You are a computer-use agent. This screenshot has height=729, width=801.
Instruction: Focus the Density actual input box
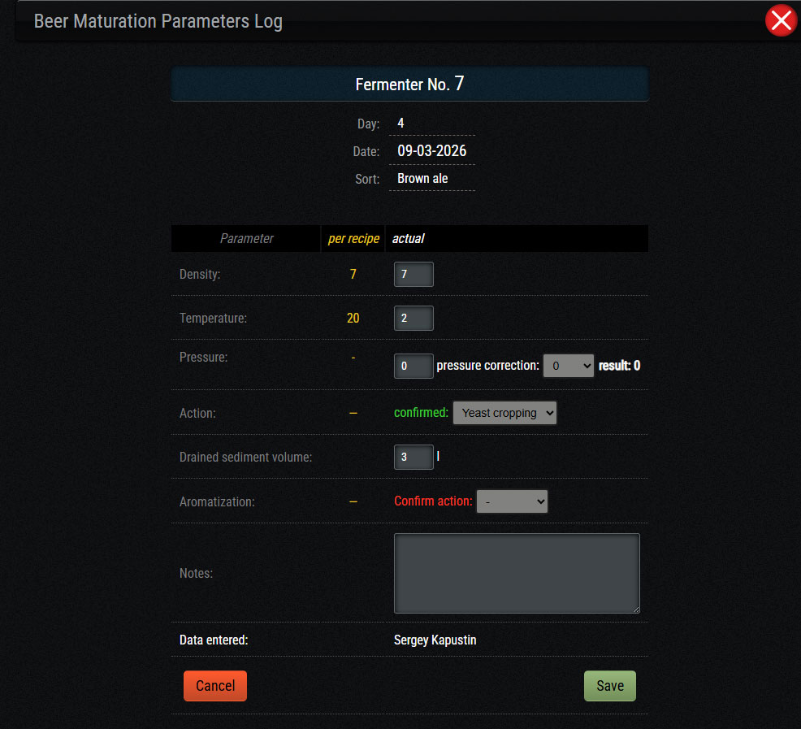tap(413, 275)
